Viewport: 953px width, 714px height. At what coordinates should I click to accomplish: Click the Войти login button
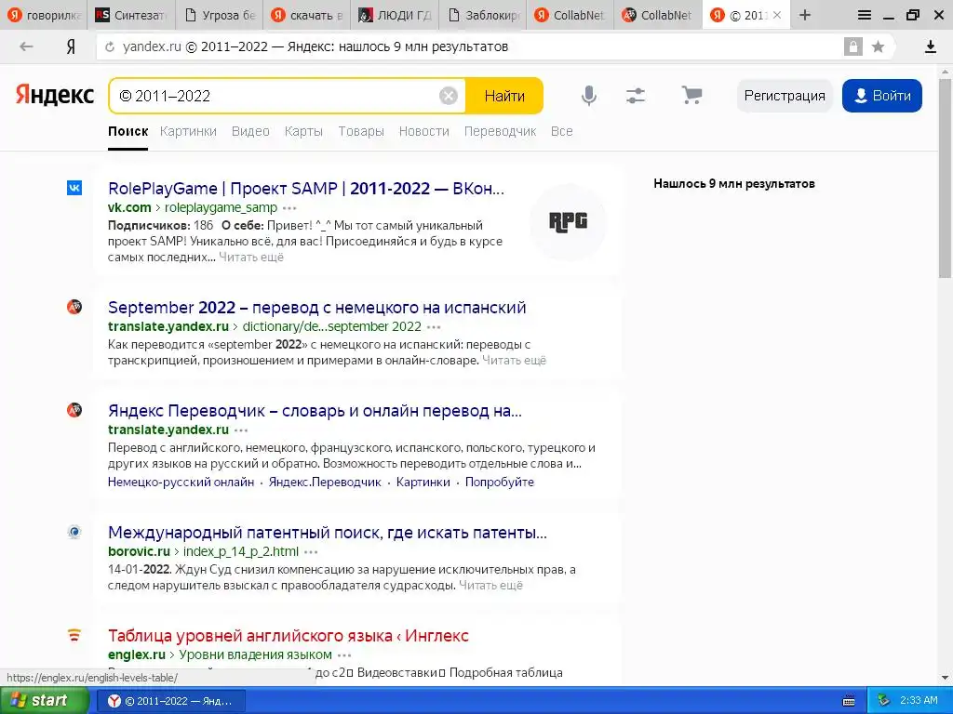click(x=882, y=96)
